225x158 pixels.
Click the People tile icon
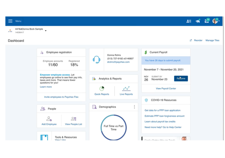click(43, 109)
